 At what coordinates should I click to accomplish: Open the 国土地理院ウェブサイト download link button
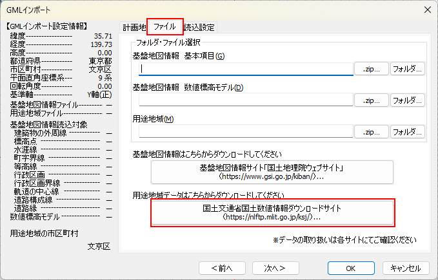coord(272,172)
